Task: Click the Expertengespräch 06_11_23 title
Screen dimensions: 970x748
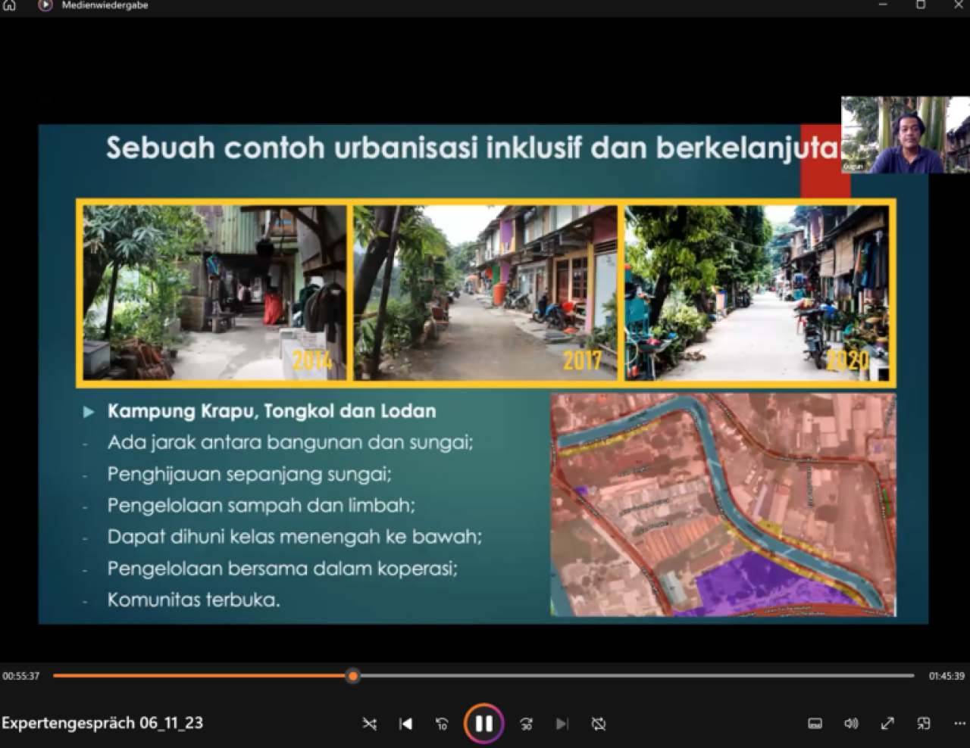Action: pos(102,723)
